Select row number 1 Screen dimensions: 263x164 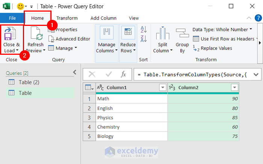coord(89,99)
